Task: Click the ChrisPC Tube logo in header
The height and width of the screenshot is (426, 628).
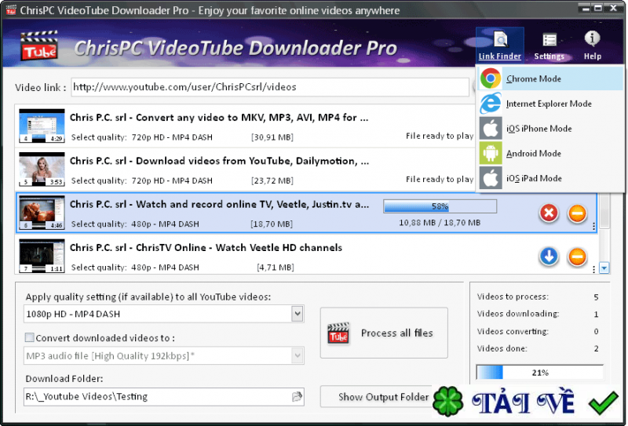Action: point(38,46)
